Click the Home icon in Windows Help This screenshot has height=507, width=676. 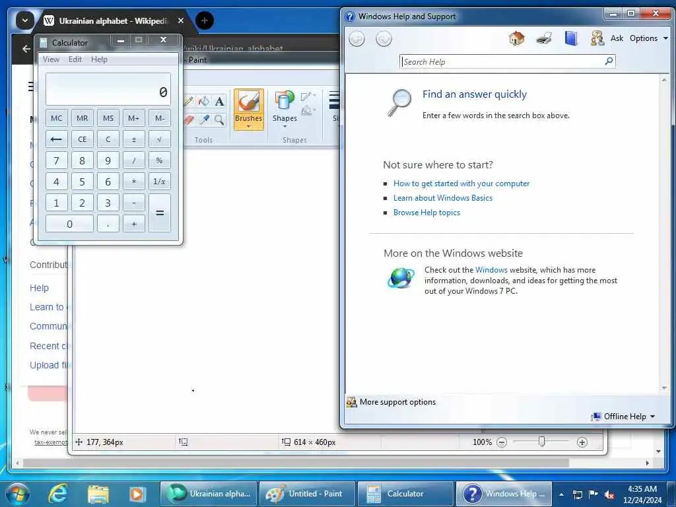[516, 38]
